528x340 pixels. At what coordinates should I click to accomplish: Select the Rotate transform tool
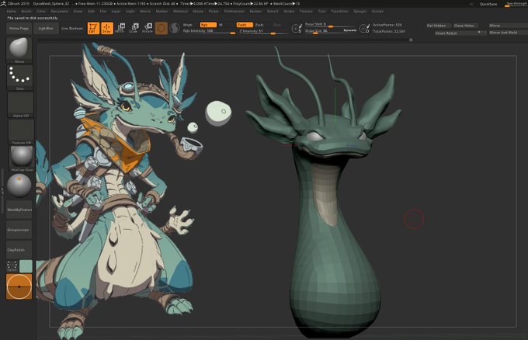pos(148,28)
